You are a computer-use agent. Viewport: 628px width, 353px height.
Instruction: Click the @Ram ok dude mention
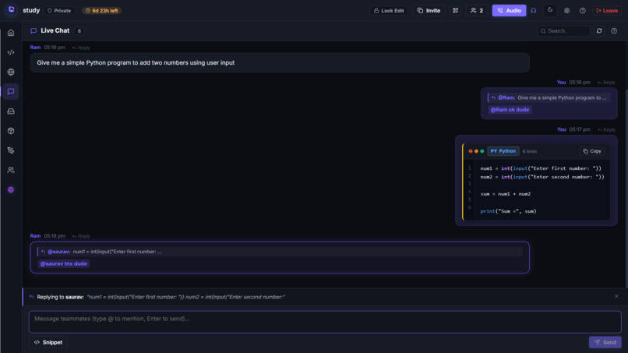[510, 110]
